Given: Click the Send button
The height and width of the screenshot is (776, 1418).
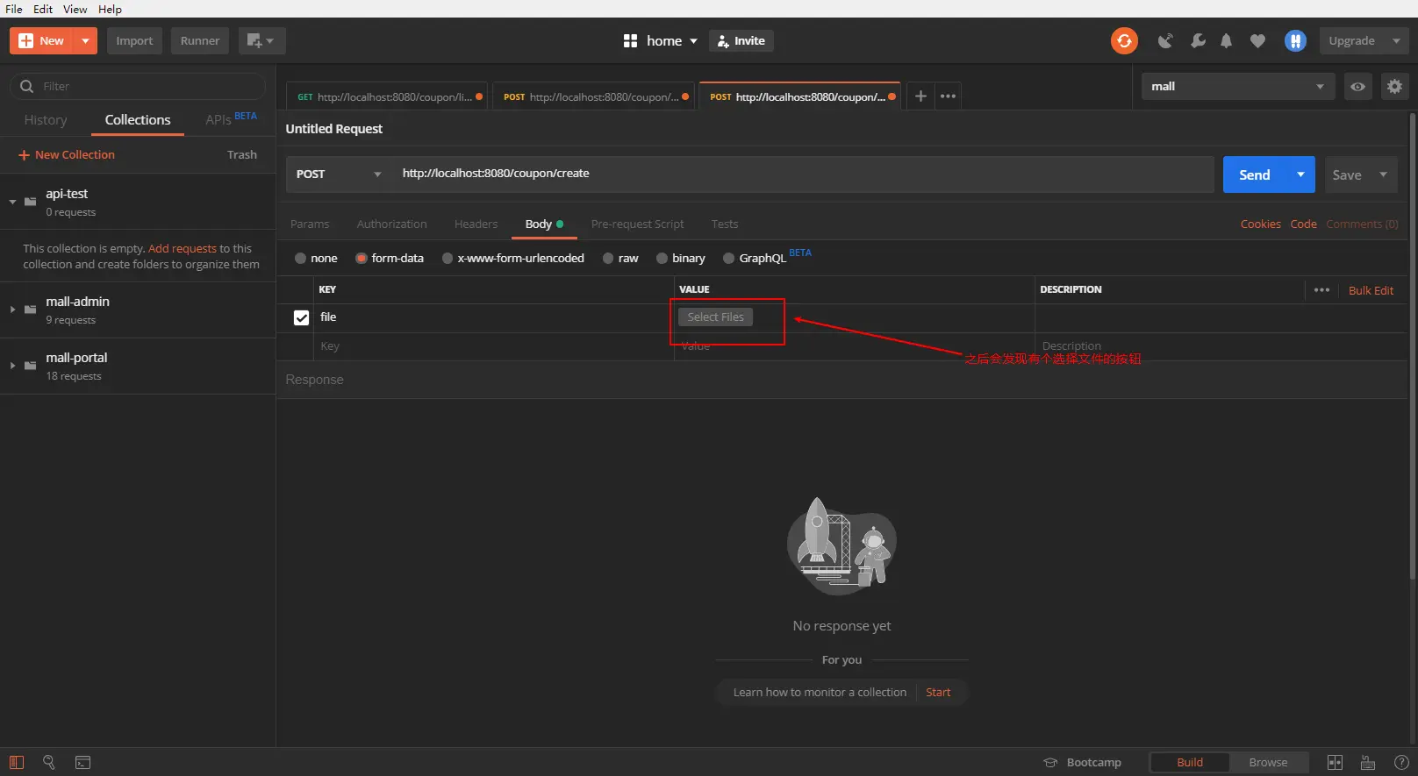Looking at the screenshot, I should click(x=1255, y=174).
